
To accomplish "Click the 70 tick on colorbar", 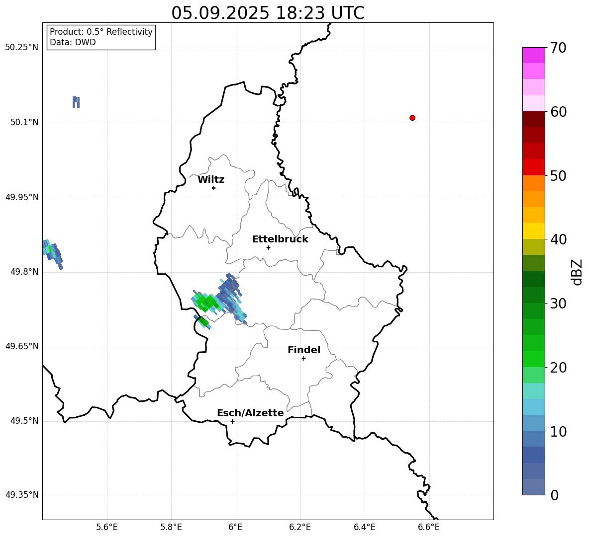I will 559,48.
